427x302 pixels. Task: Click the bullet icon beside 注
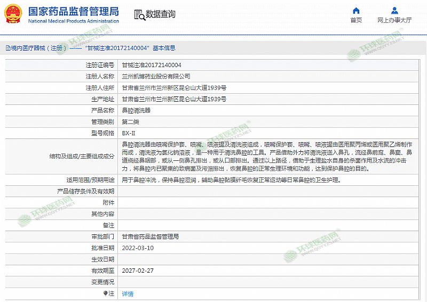pos(105,293)
